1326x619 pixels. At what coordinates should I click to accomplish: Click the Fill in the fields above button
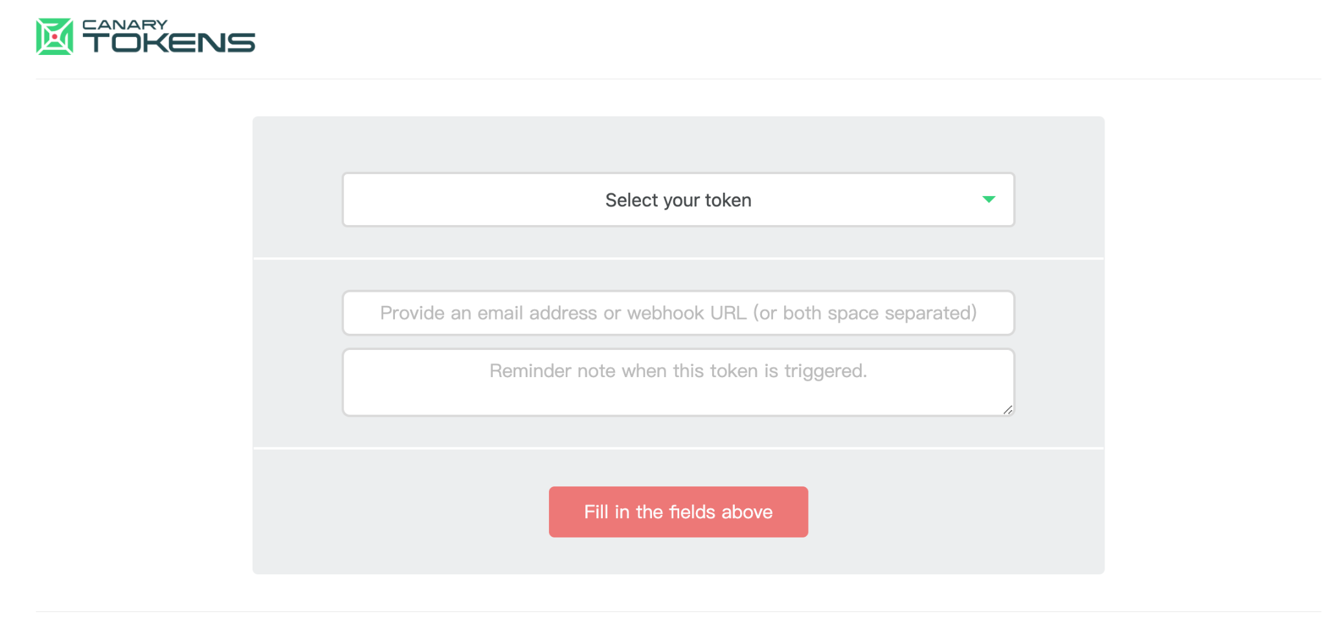click(678, 512)
